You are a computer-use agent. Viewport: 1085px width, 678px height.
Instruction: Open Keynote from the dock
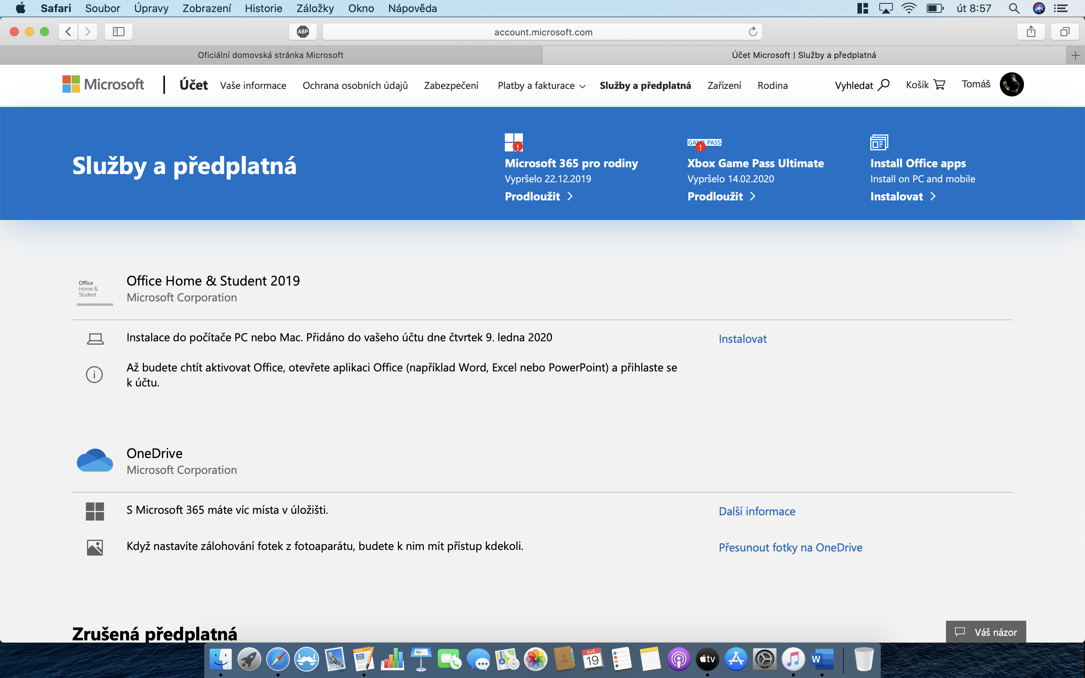(421, 659)
